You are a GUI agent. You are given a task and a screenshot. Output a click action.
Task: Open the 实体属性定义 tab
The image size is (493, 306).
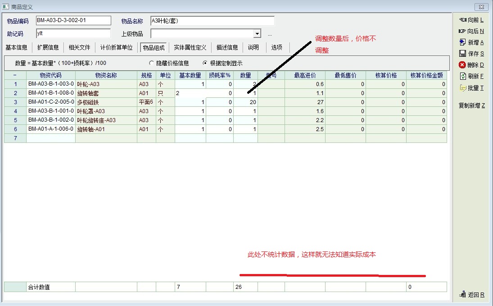tap(190, 47)
